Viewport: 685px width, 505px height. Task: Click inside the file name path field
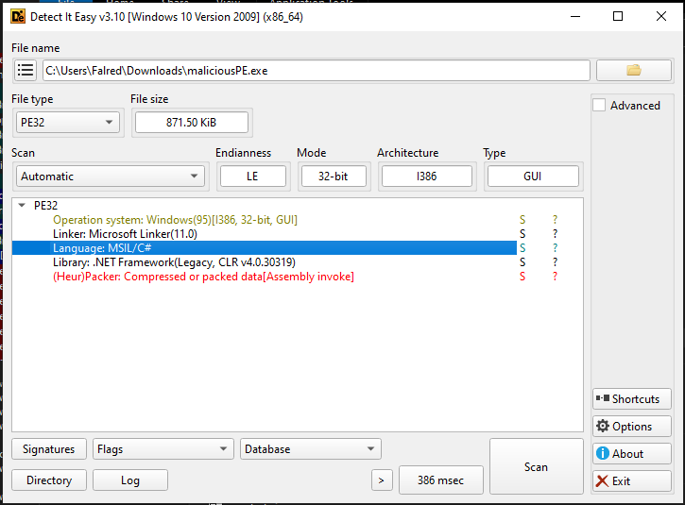[316, 71]
